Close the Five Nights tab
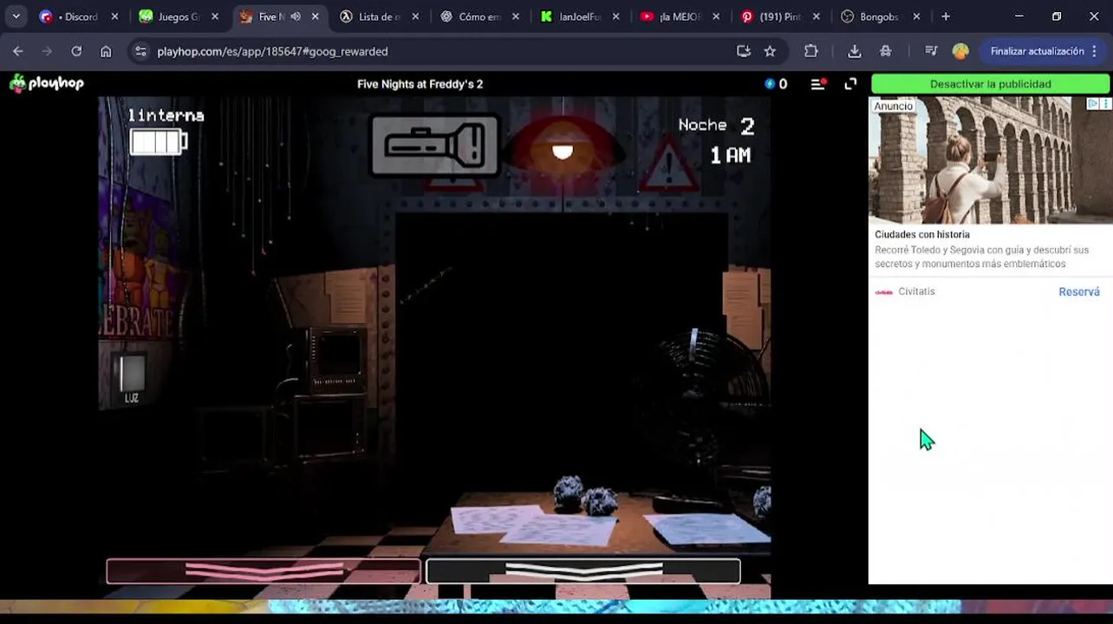 pos(316,16)
